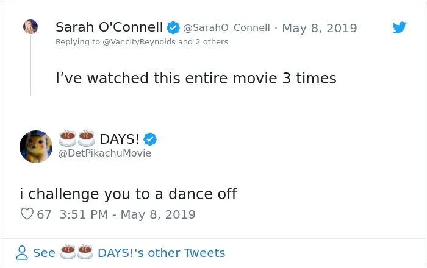Click Sarah O'Connell's verified badge
Image resolution: width=427 pixels, height=268 pixels.
click(x=173, y=27)
